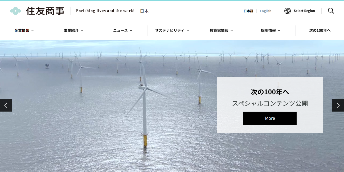Click banner heading 次の100年へ
344x172 pixels.
[270, 92]
